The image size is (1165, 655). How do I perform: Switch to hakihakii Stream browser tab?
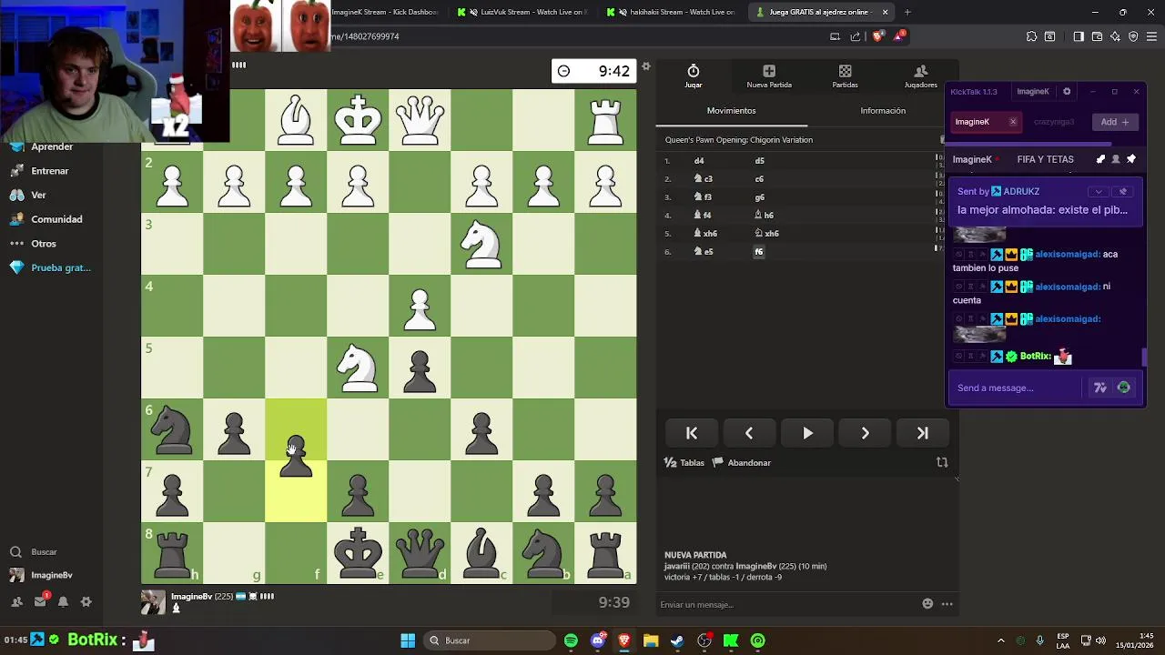672,12
